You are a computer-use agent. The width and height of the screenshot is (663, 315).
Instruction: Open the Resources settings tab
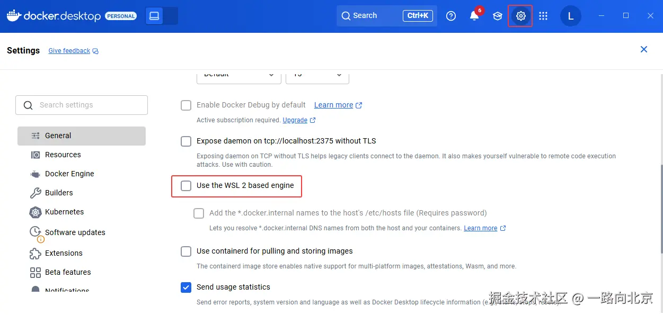pos(82,155)
